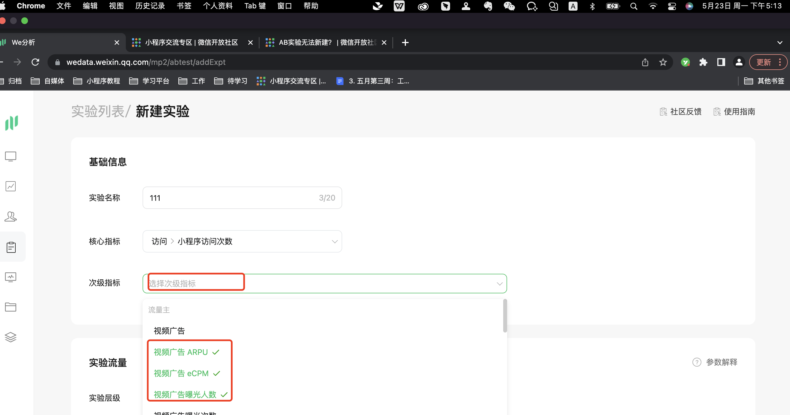Select the clipboard experiment icon in sidebar
This screenshot has width=790, height=415.
click(11, 247)
